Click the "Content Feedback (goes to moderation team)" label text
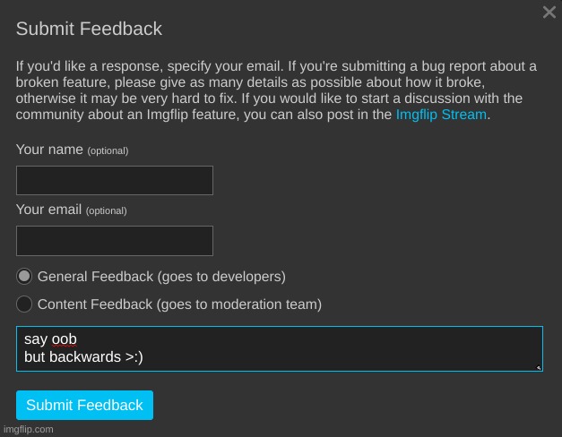562x437 pixels. coord(179,304)
